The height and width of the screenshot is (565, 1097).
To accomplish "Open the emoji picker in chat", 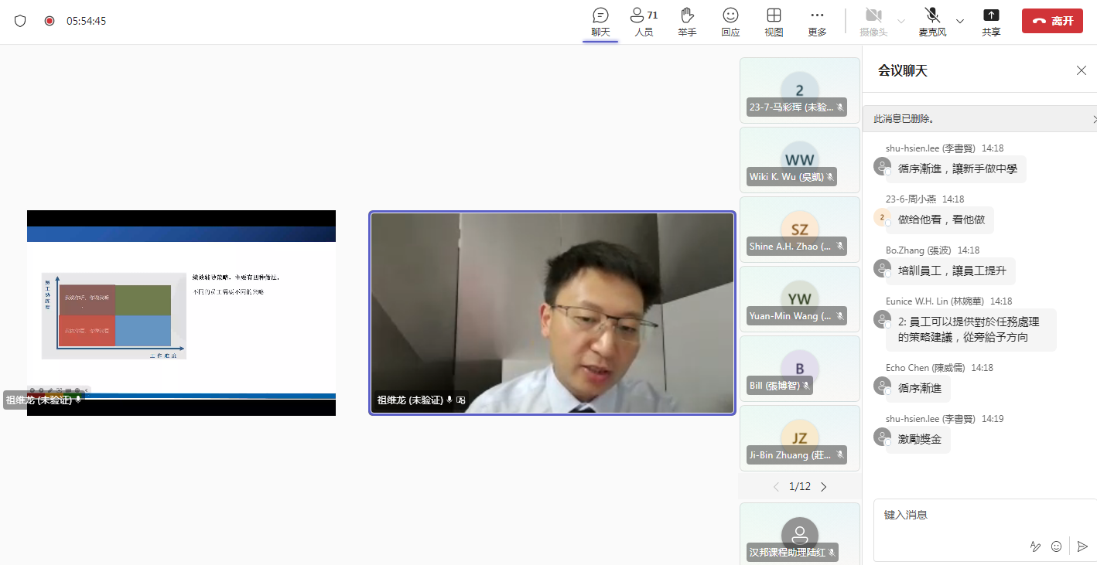I will [x=1057, y=546].
